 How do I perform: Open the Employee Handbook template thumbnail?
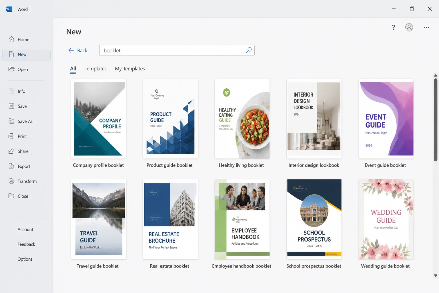[x=242, y=219]
